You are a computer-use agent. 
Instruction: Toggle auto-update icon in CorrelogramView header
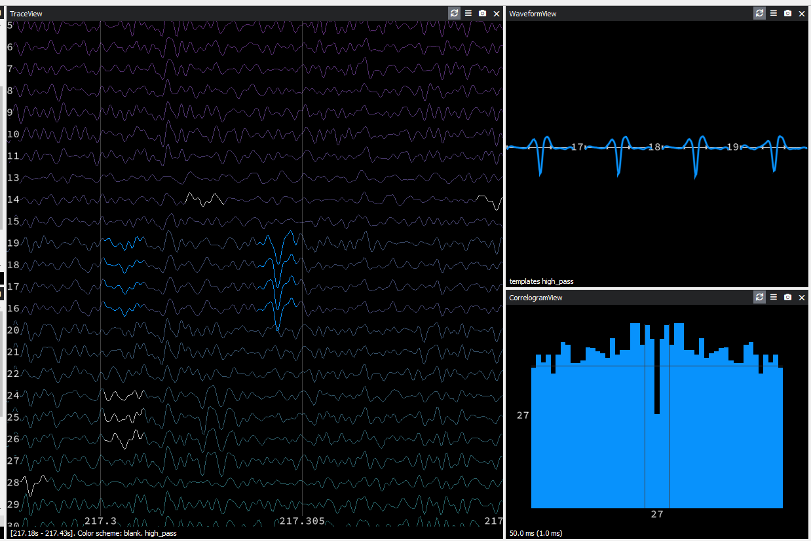[x=759, y=297]
